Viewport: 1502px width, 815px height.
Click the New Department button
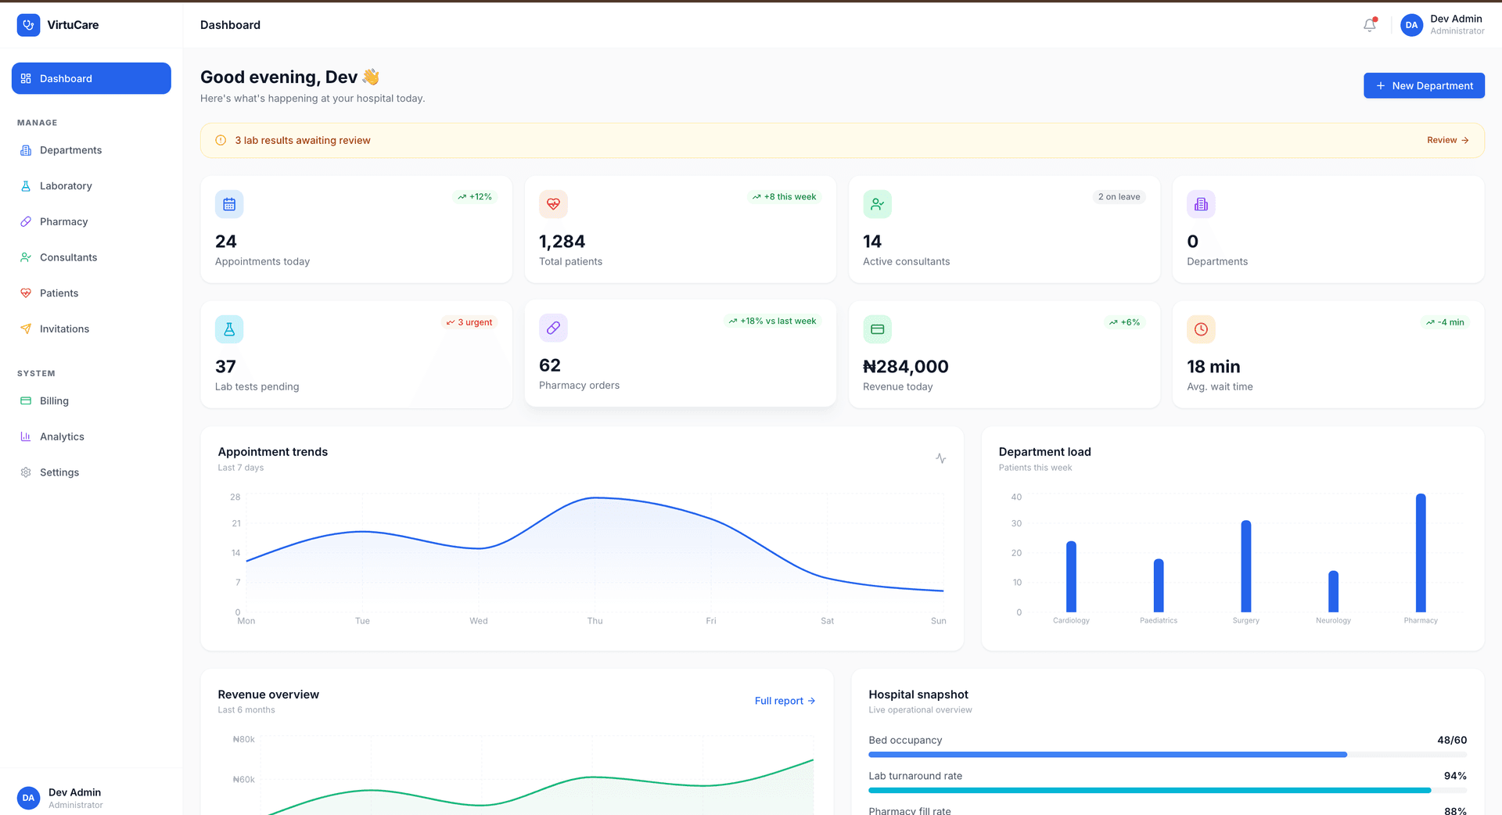click(x=1424, y=86)
